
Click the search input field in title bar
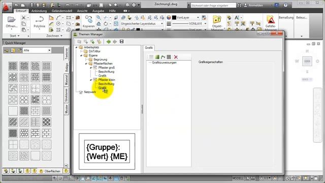pyautogui.click(x=213, y=6)
